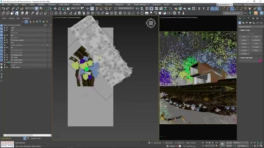This screenshot has width=264, height=148.
Task: Expand the FIT_House layer arrow
Action: point(5,40)
